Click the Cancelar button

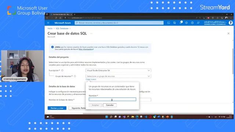(110, 105)
